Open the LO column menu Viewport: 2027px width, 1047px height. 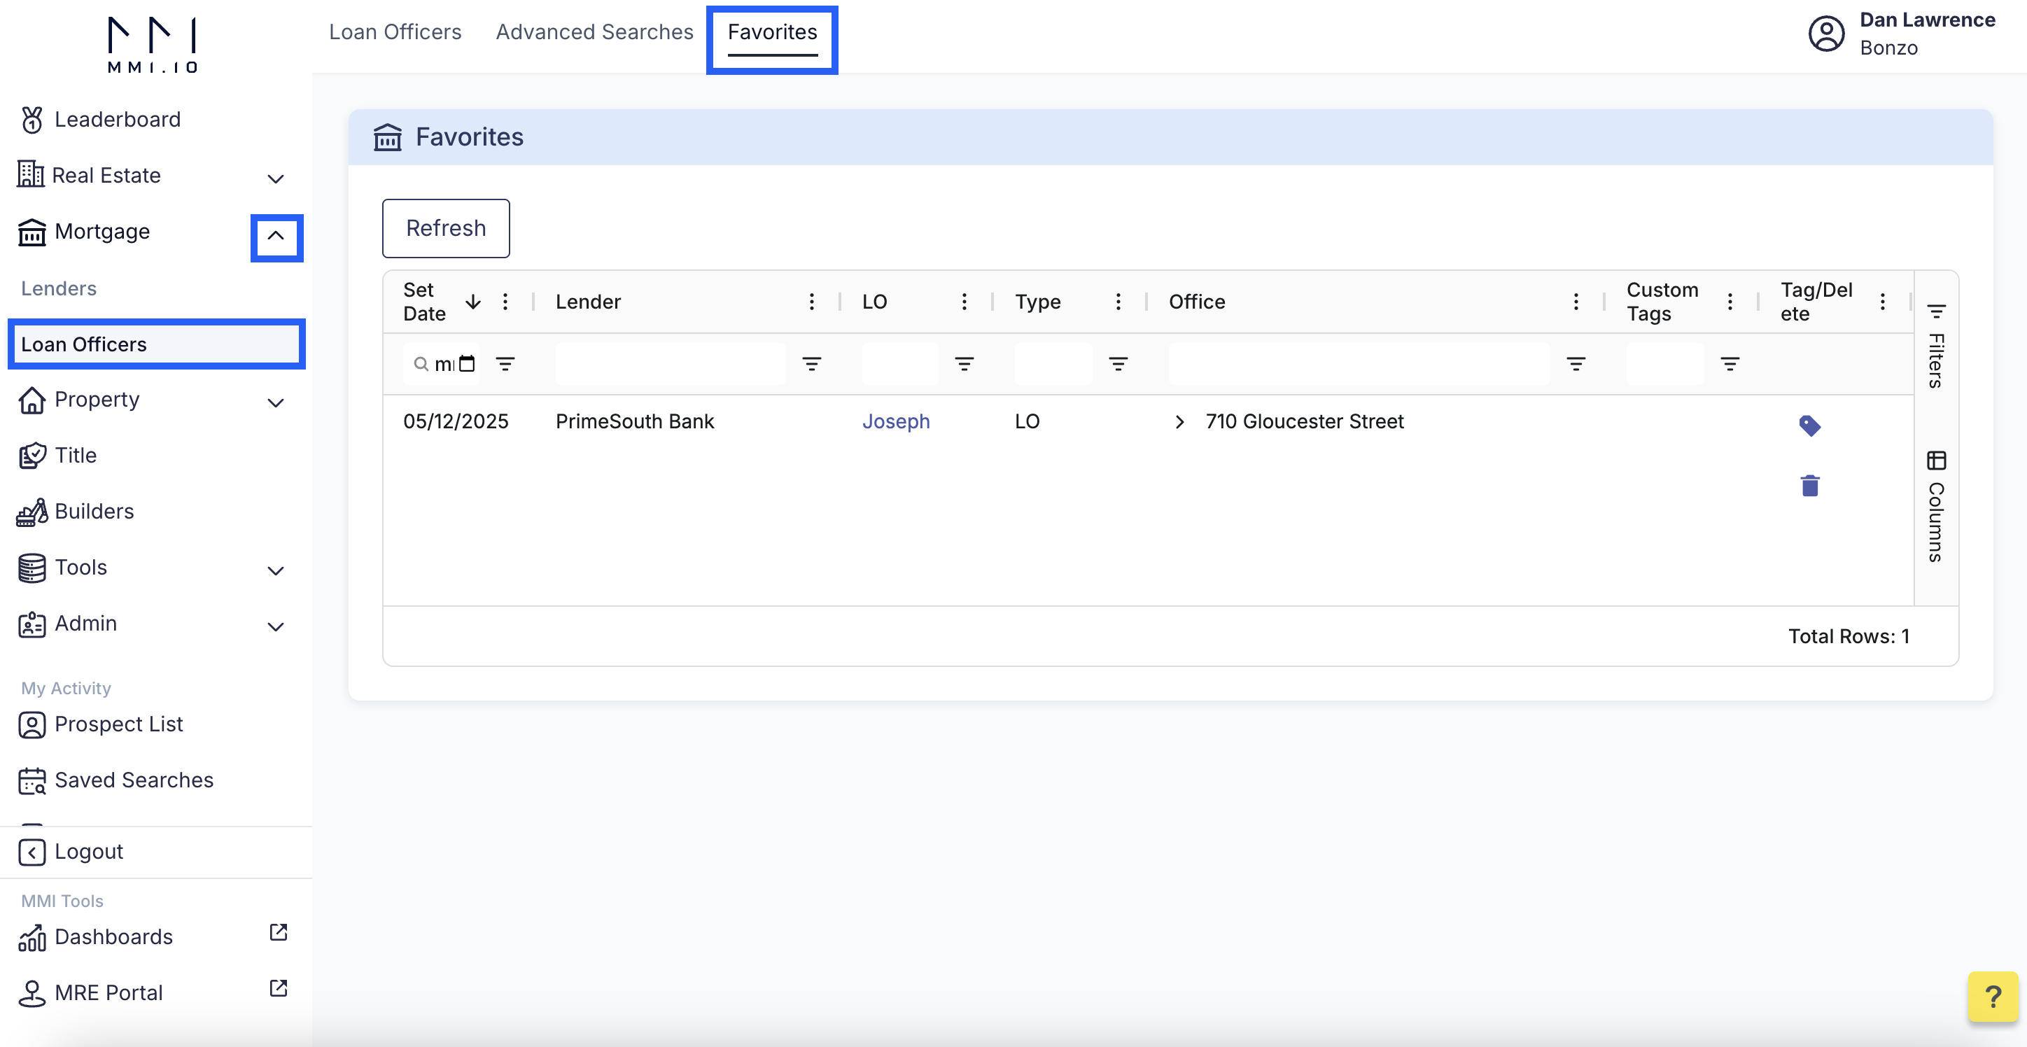964,301
